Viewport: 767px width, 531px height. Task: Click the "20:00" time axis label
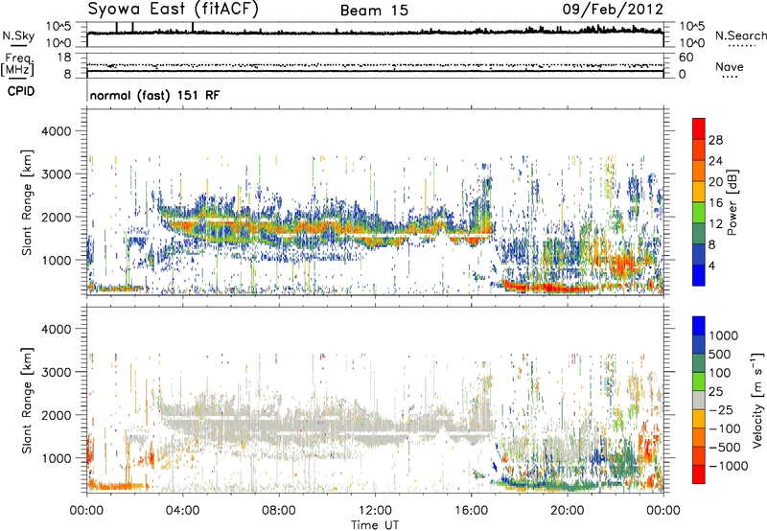(568, 511)
